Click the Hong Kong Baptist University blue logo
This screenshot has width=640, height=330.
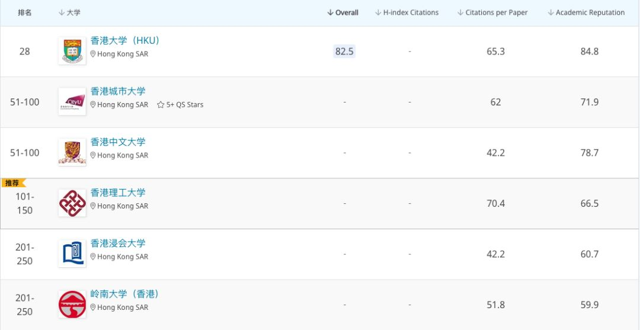[x=72, y=254]
